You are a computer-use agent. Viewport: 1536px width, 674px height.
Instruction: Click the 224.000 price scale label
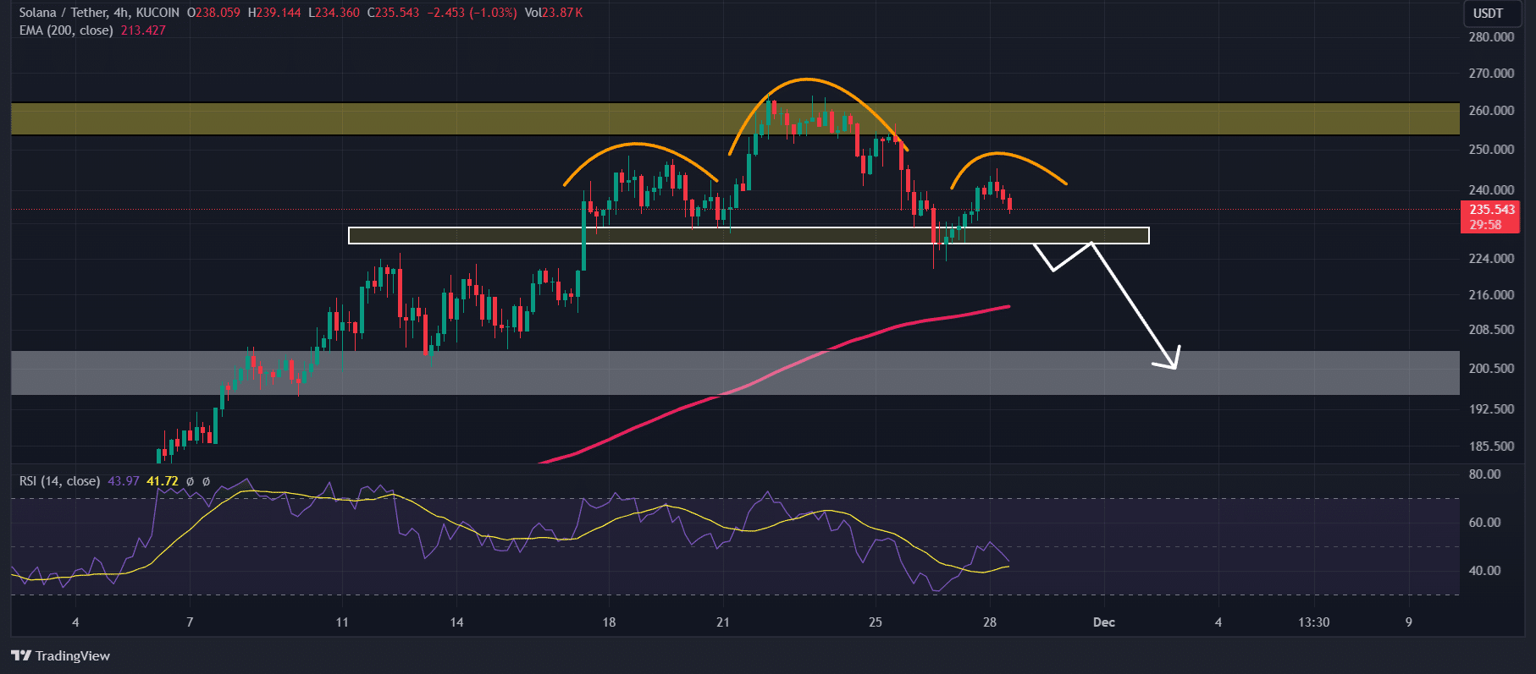tap(1491, 259)
